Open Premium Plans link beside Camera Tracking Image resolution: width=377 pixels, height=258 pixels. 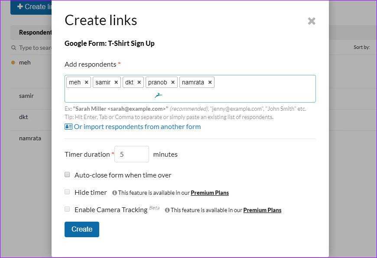[x=262, y=210]
